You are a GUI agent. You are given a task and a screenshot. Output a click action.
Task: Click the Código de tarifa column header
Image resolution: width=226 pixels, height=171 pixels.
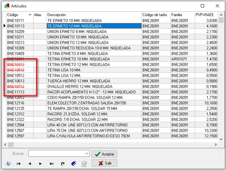click(x=156, y=15)
